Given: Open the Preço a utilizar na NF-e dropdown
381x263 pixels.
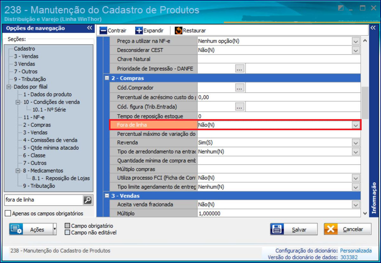Looking at the screenshot, I should coord(356,41).
